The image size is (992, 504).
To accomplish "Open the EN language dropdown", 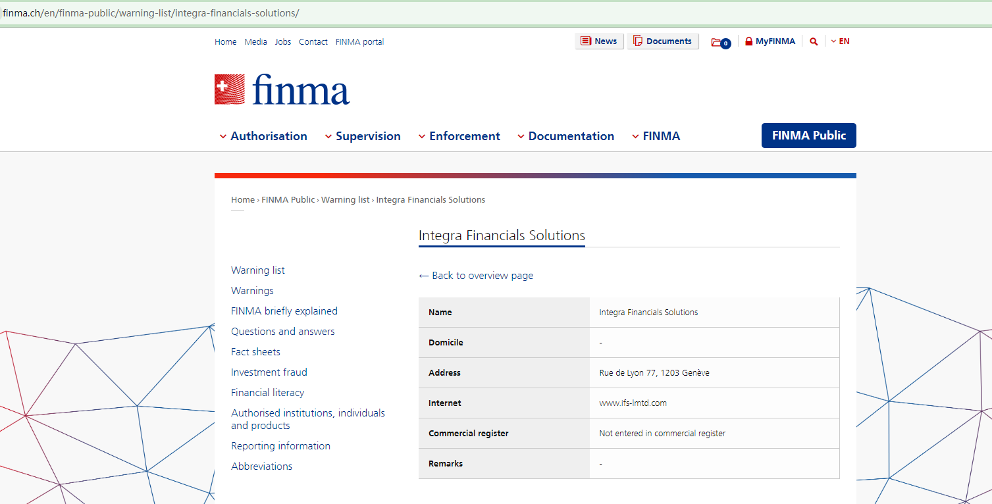I will coord(840,41).
